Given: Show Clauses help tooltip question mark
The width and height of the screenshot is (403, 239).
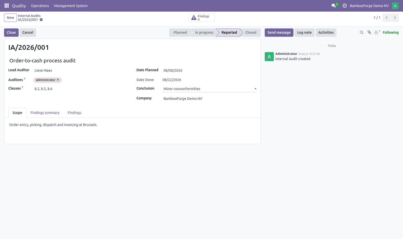Looking at the screenshot, I should tap(22, 87).
